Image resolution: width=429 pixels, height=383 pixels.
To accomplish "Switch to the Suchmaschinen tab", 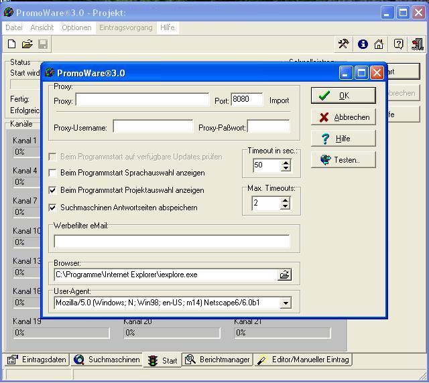I will [107, 360].
